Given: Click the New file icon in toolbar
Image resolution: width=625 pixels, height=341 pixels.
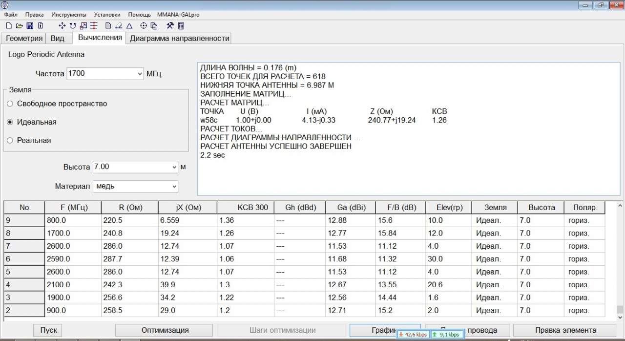Looking at the screenshot, I should pos(8,26).
